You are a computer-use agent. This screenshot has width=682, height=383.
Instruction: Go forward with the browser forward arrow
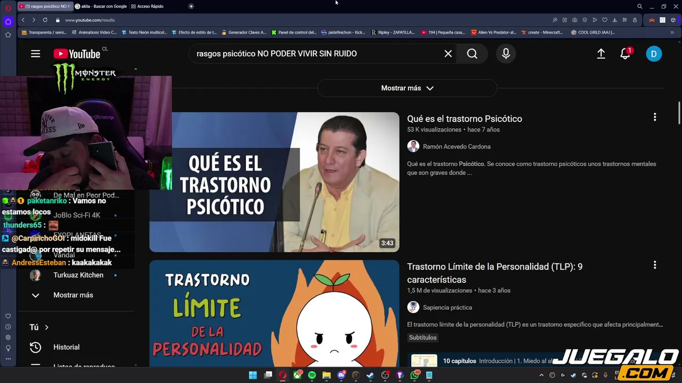(x=34, y=20)
